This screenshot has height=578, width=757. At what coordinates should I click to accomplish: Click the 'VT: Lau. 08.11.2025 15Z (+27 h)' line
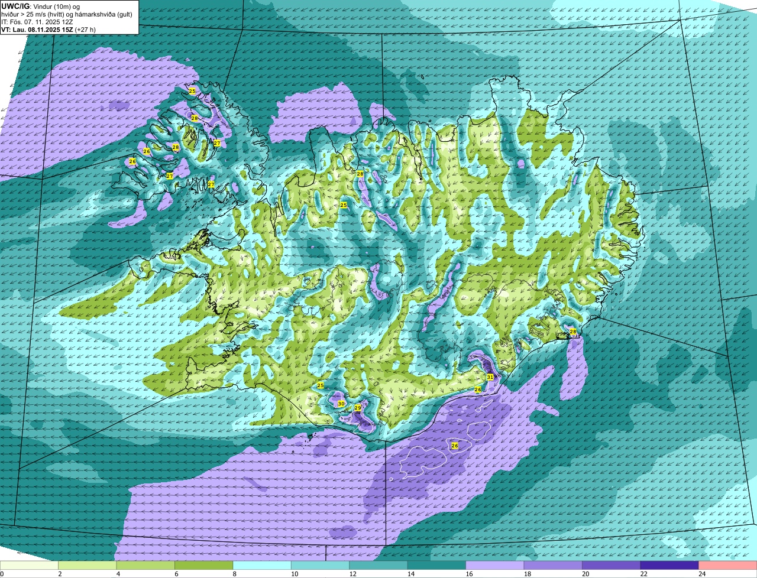pyautogui.click(x=48, y=29)
